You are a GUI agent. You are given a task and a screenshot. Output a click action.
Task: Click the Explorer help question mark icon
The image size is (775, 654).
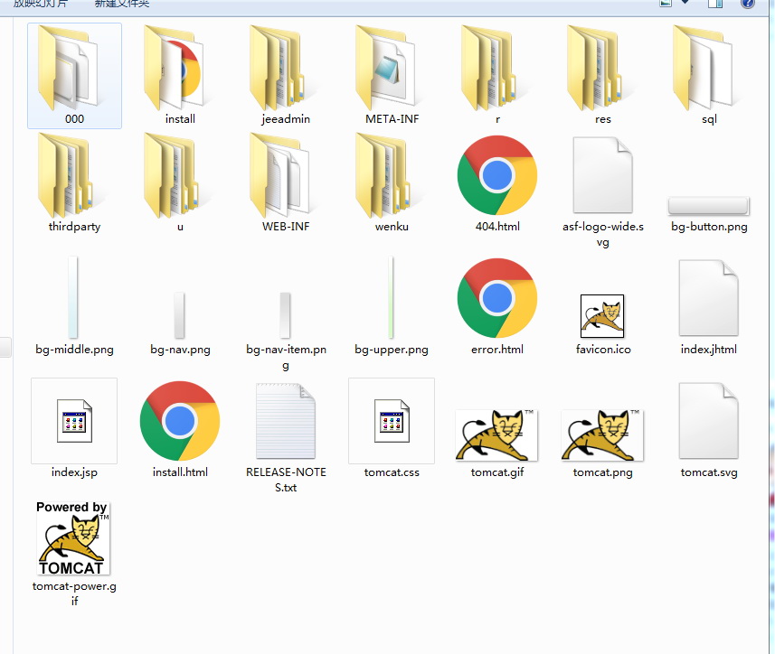pyautogui.click(x=747, y=4)
